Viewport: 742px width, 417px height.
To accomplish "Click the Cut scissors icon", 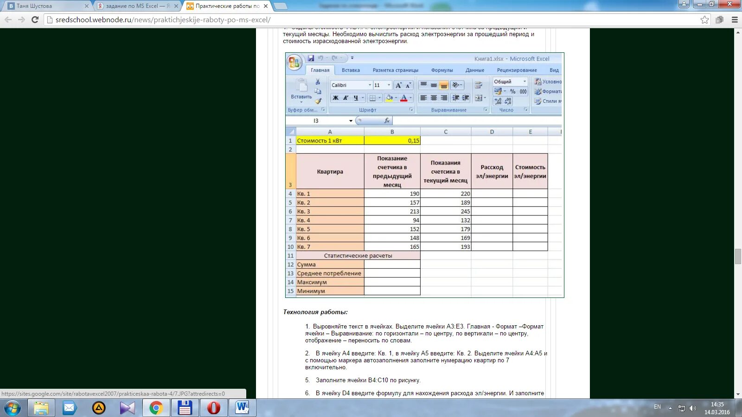I will [x=318, y=82].
